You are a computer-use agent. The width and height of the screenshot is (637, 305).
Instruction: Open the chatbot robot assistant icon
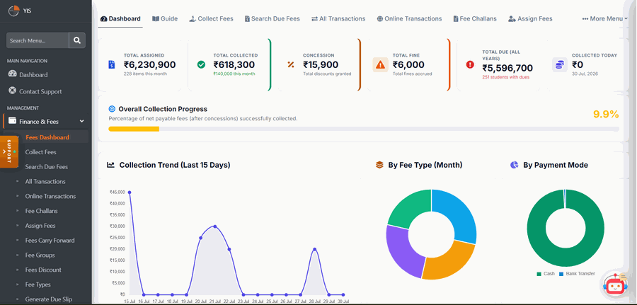pos(614,285)
